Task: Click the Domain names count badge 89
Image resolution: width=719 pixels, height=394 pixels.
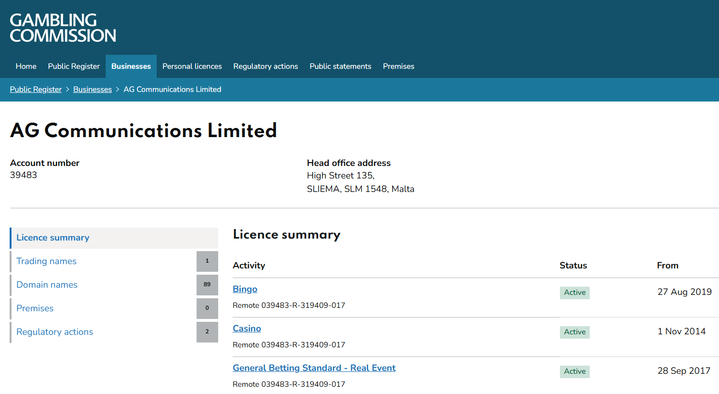Action: pos(207,285)
